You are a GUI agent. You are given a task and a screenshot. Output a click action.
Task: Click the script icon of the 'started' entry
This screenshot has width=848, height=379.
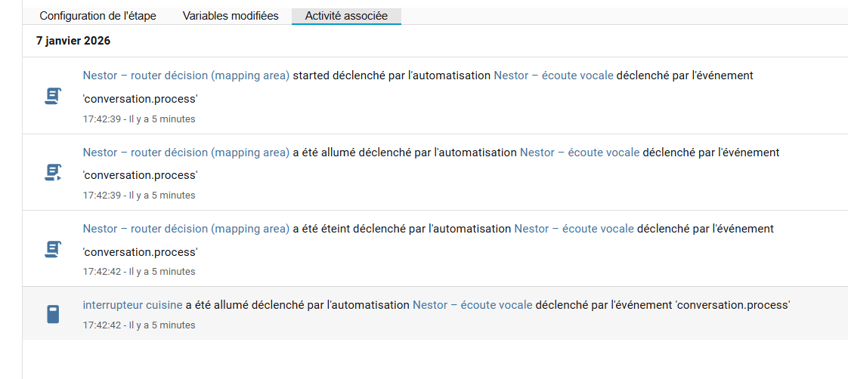[x=52, y=97]
